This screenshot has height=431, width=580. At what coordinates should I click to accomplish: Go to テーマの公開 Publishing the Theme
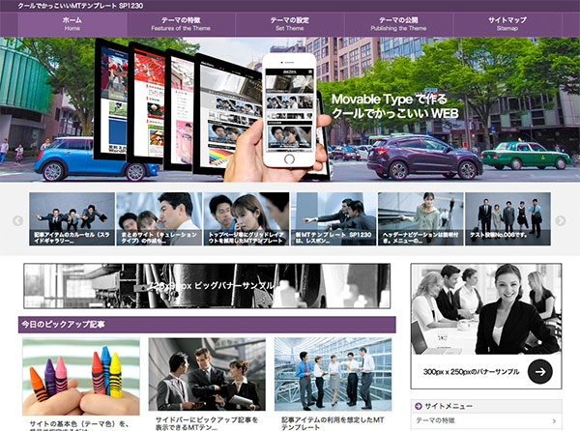point(398,24)
